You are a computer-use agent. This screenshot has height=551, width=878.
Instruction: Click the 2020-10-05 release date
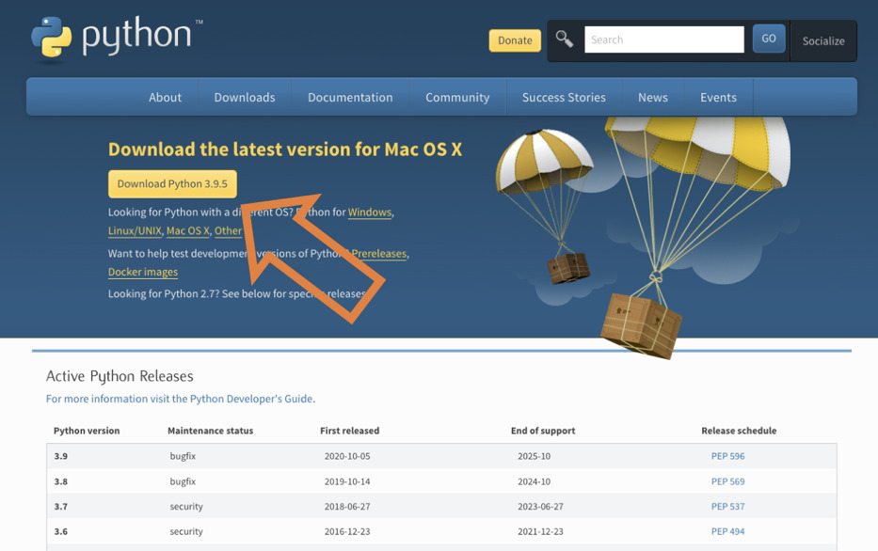click(347, 456)
